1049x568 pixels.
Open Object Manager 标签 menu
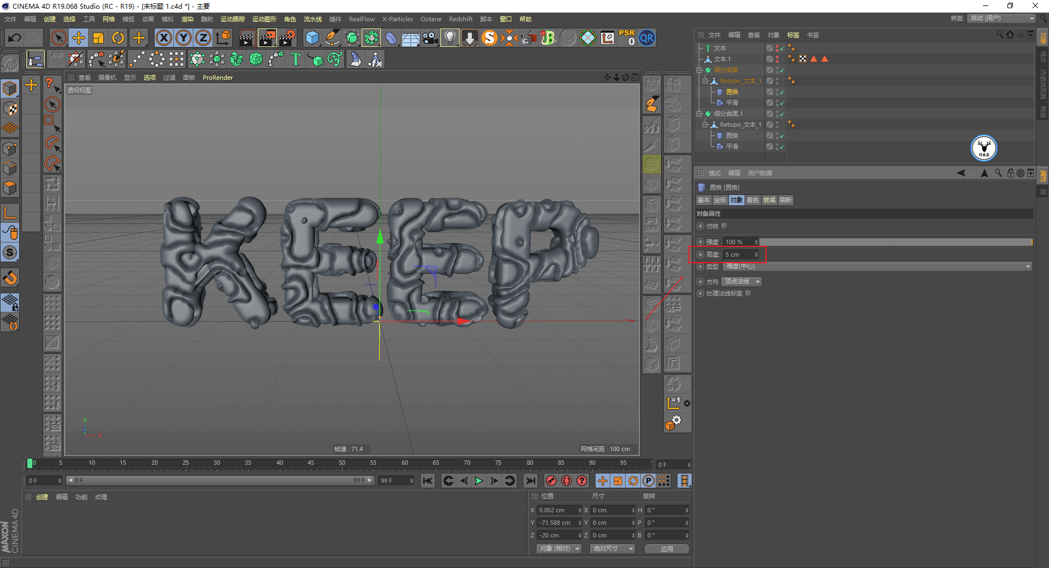793,35
